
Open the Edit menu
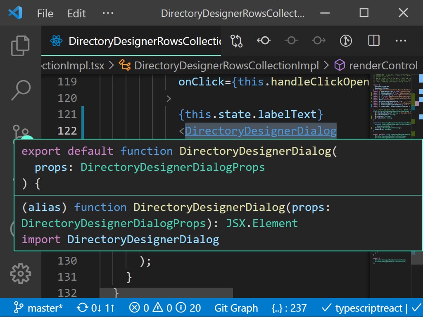[76, 13]
